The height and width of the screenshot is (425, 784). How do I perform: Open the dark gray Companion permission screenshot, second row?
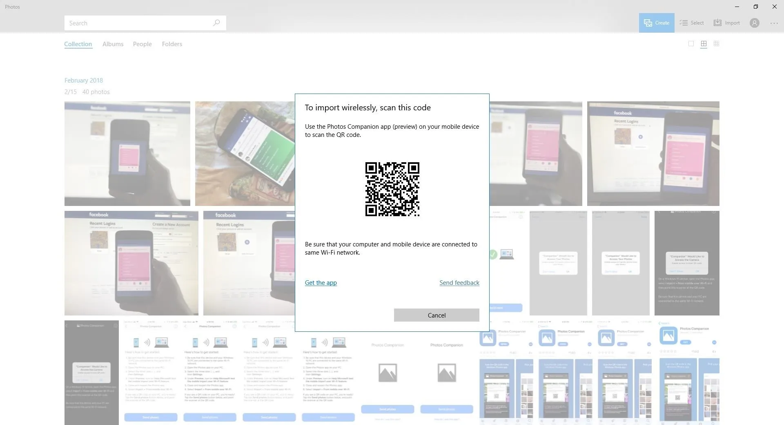click(x=687, y=263)
